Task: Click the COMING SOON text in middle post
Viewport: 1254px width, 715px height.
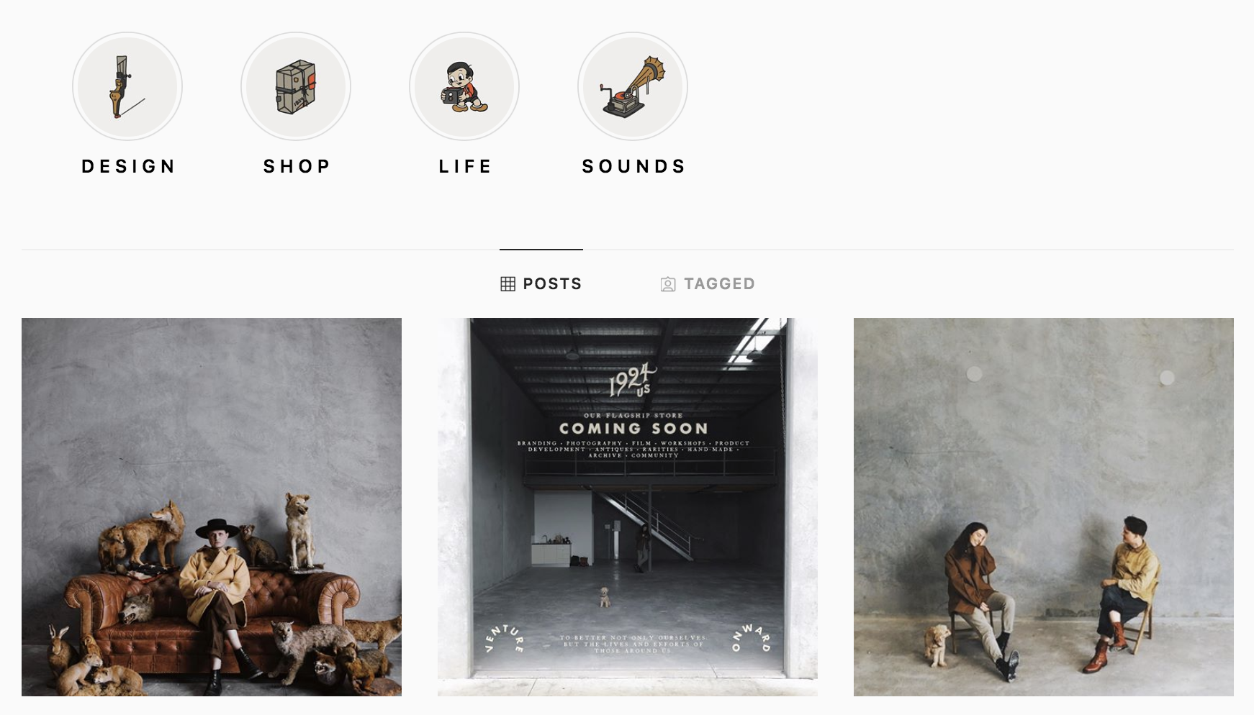Action: pos(633,429)
